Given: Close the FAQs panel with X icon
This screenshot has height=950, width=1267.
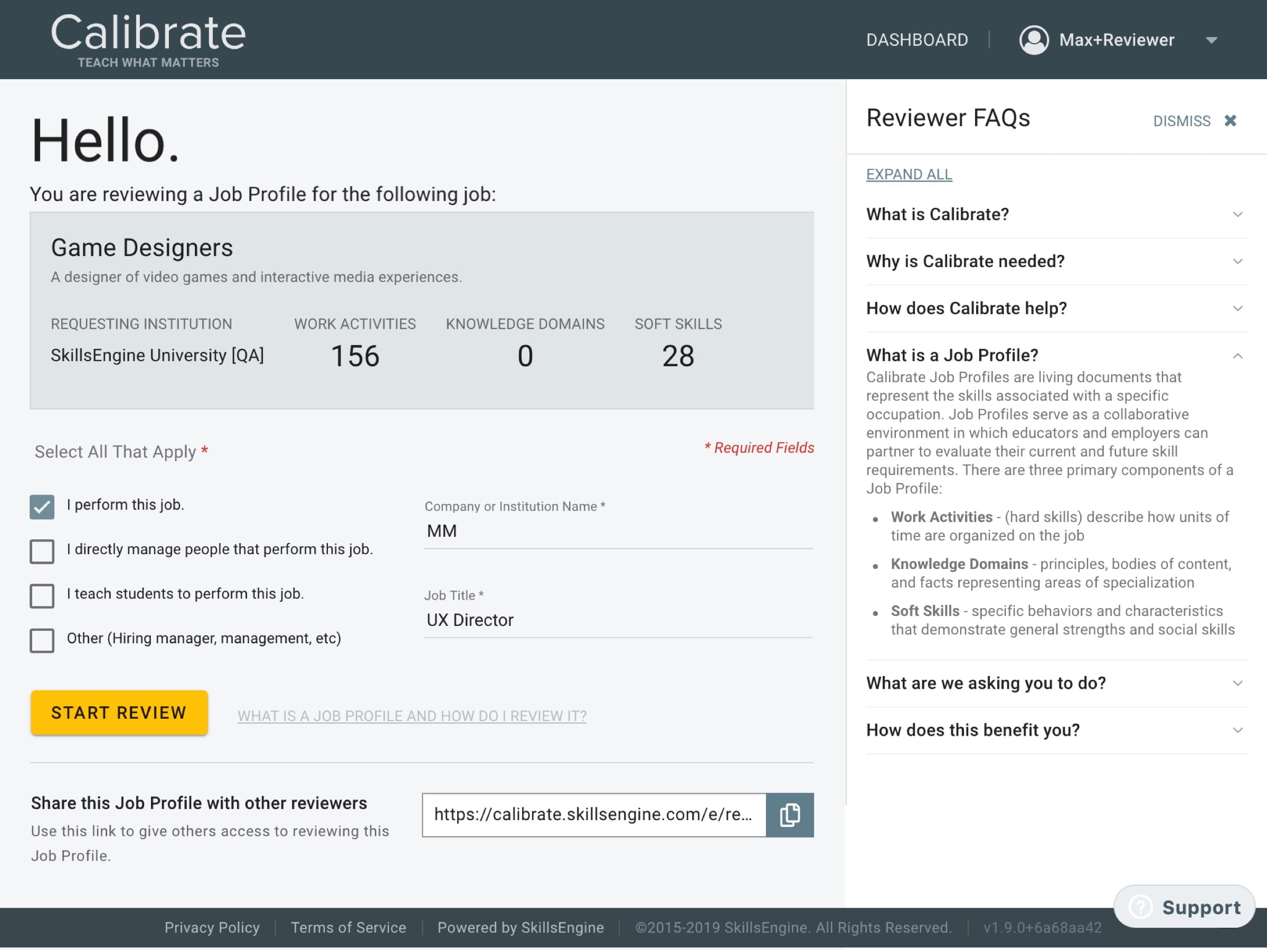Looking at the screenshot, I should (1230, 121).
